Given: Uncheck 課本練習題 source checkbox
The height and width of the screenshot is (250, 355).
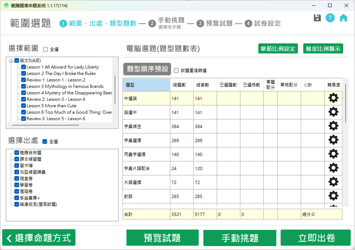Looking at the screenshot, I should point(17,159).
